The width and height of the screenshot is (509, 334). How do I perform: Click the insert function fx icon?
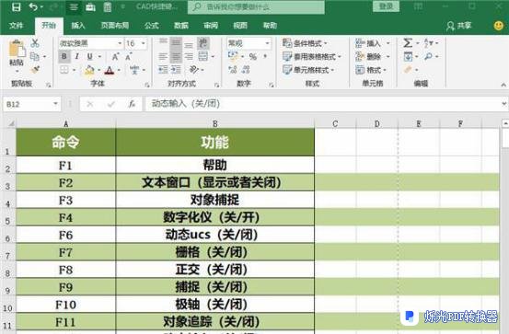[132, 104]
